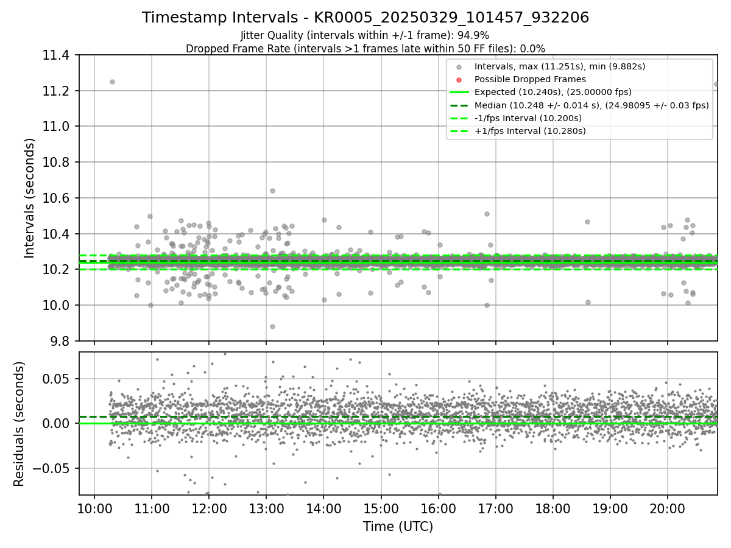Click the 'Residuals (seconds)' y-axis label
731x548 pixels.
click(19, 424)
